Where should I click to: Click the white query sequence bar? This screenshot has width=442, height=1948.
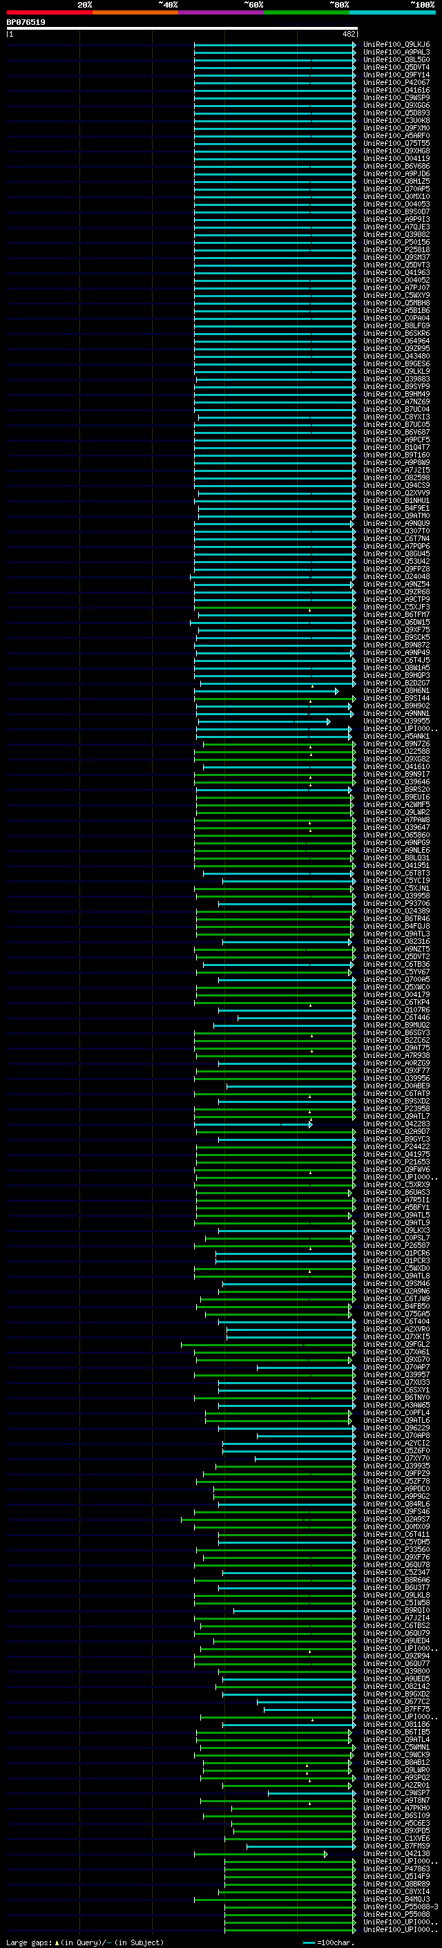tap(182, 29)
